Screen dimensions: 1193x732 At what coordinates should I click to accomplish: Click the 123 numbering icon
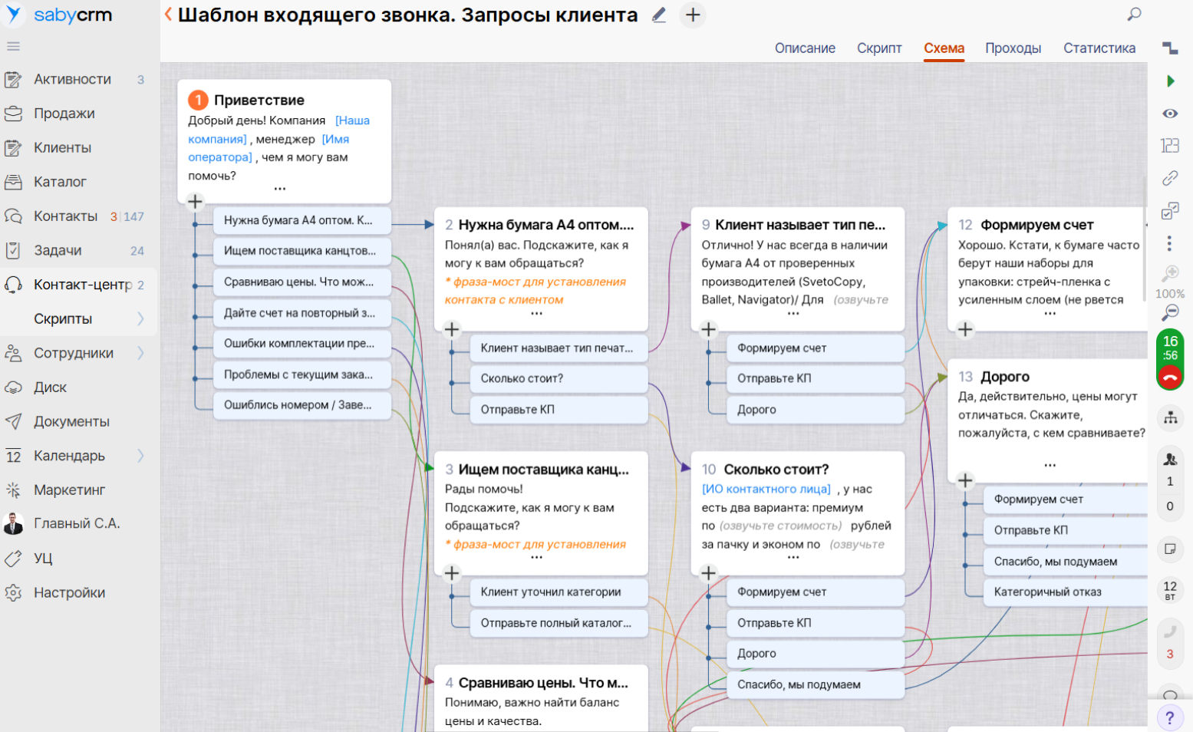click(1170, 146)
